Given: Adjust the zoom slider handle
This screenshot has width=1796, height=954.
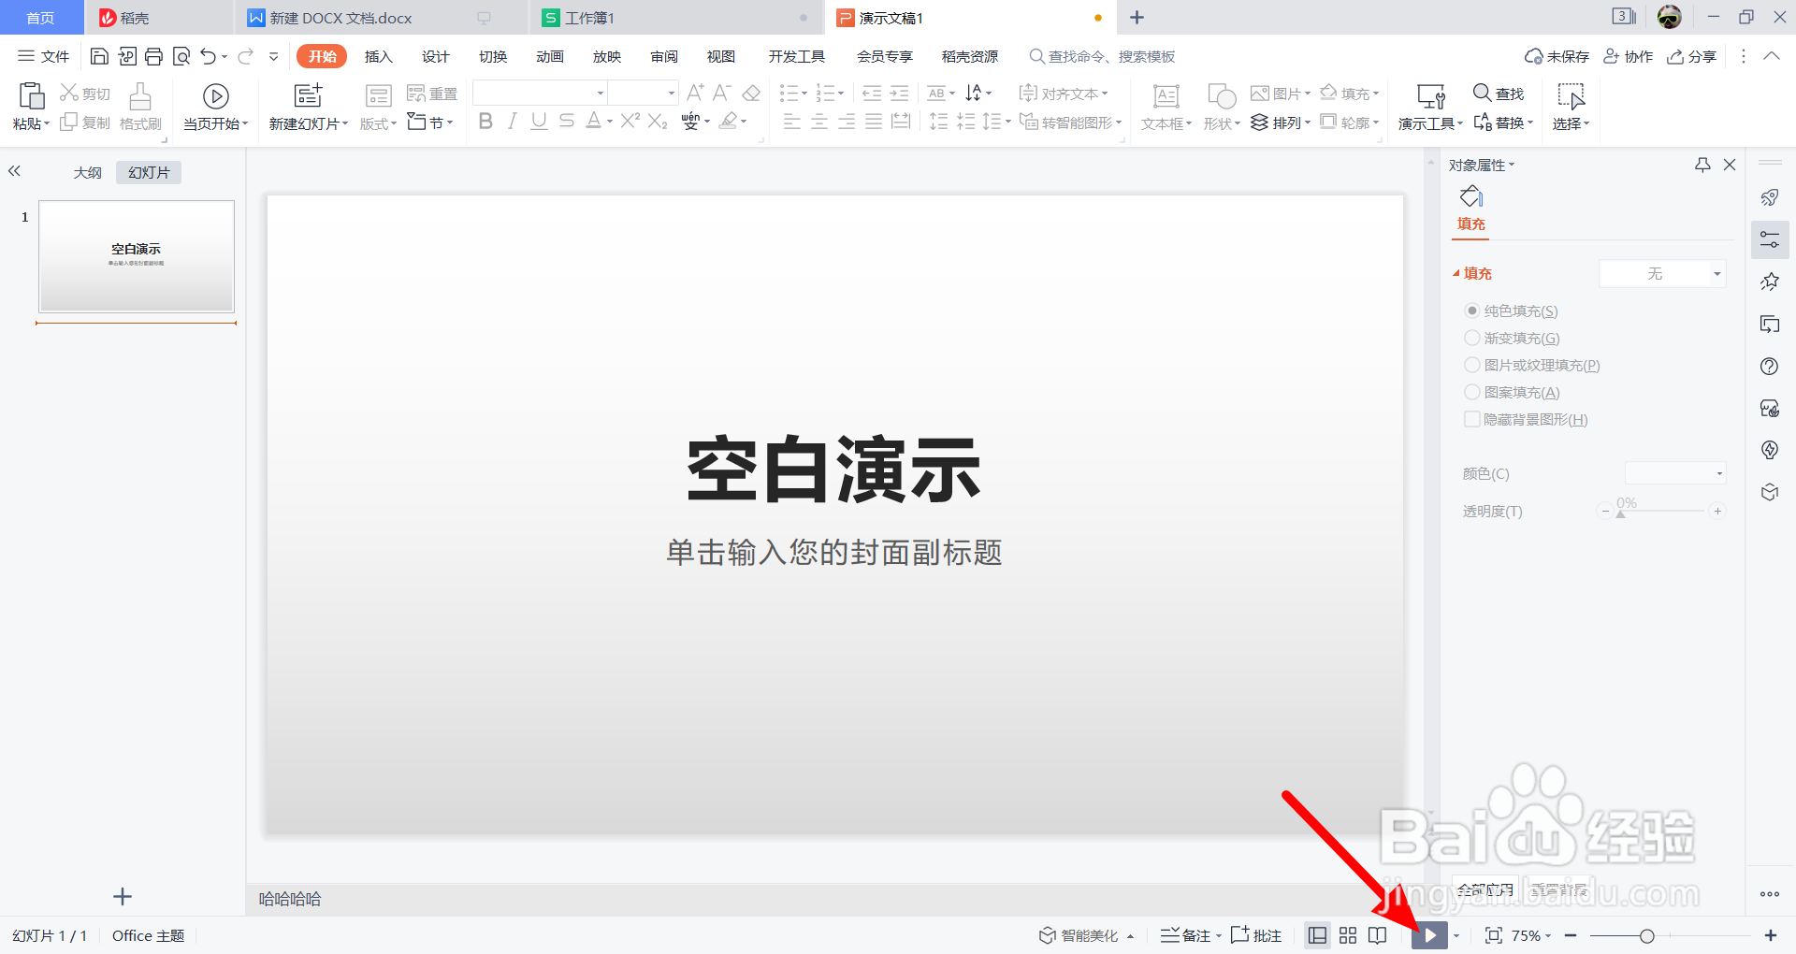Looking at the screenshot, I should pos(1646,935).
